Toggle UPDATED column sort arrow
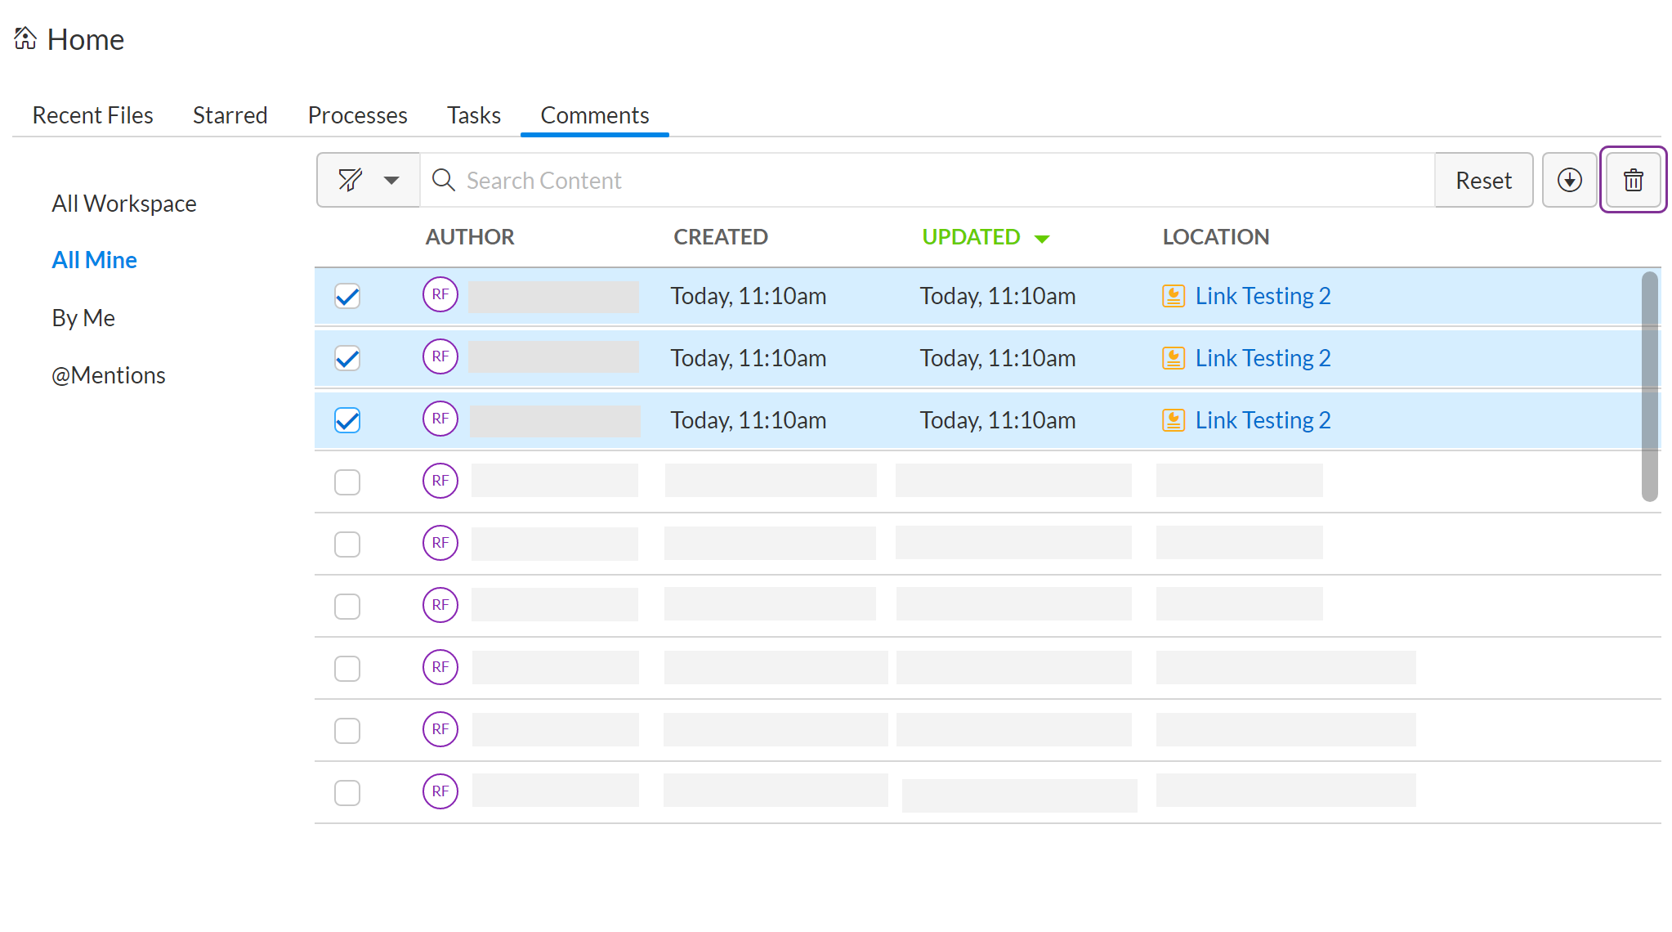 (1042, 239)
